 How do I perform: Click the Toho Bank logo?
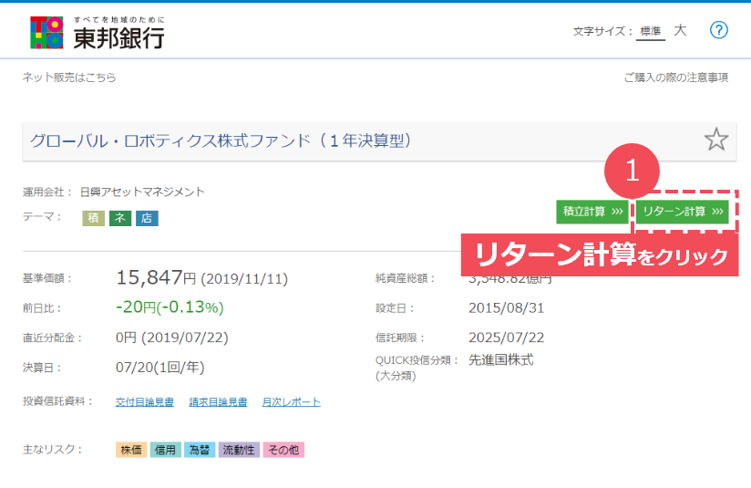98,33
